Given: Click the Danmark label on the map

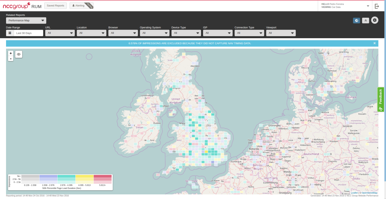Looking at the screenshot, I should tap(351, 97).
